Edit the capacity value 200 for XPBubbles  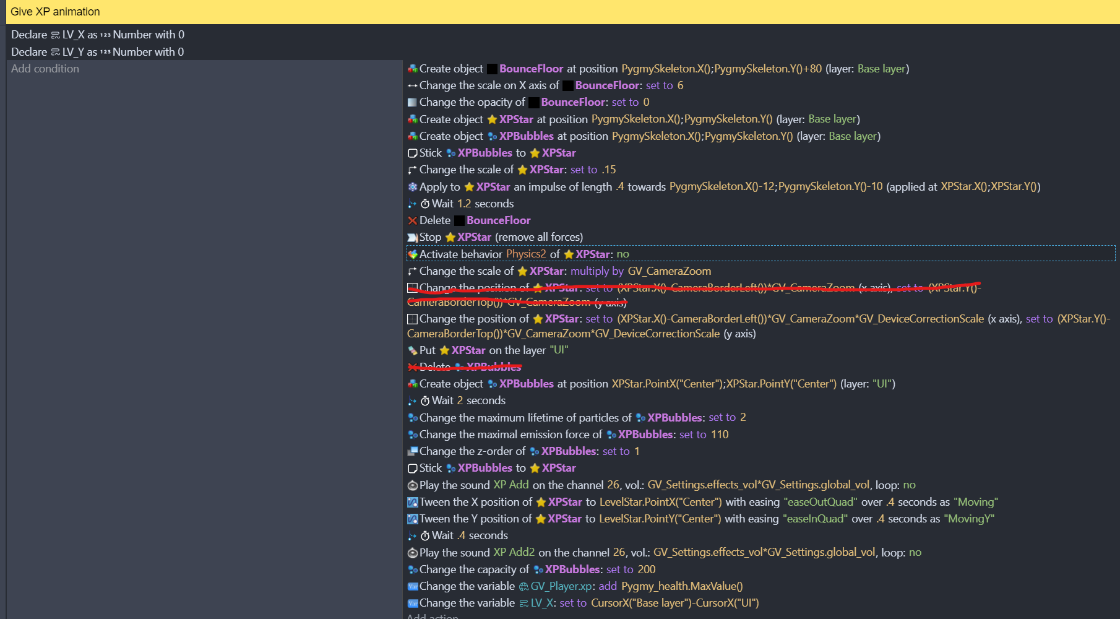[x=646, y=569]
